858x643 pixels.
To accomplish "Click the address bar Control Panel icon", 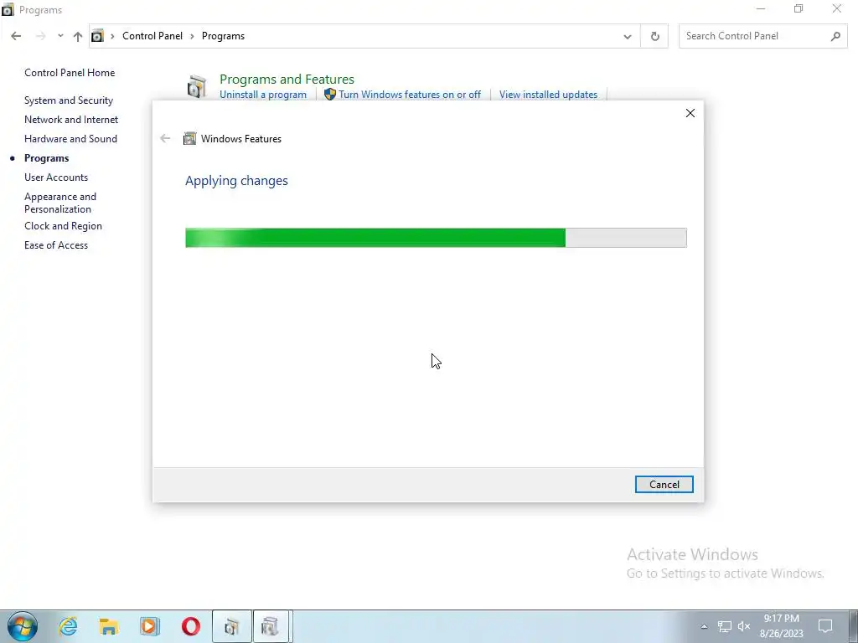I will click(97, 36).
